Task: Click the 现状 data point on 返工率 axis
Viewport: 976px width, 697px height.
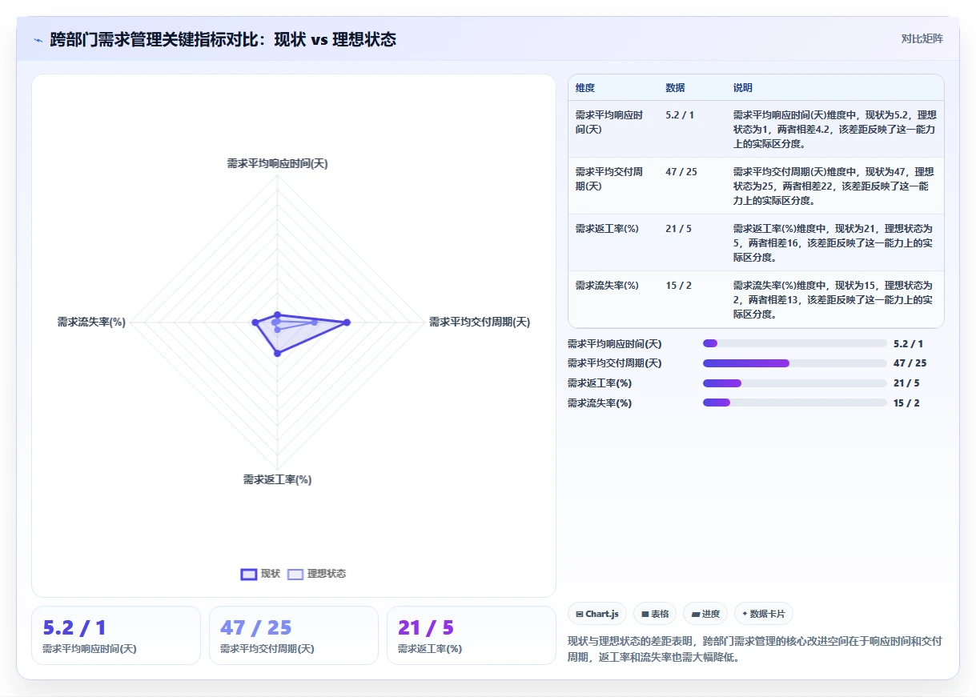Action: tap(277, 353)
